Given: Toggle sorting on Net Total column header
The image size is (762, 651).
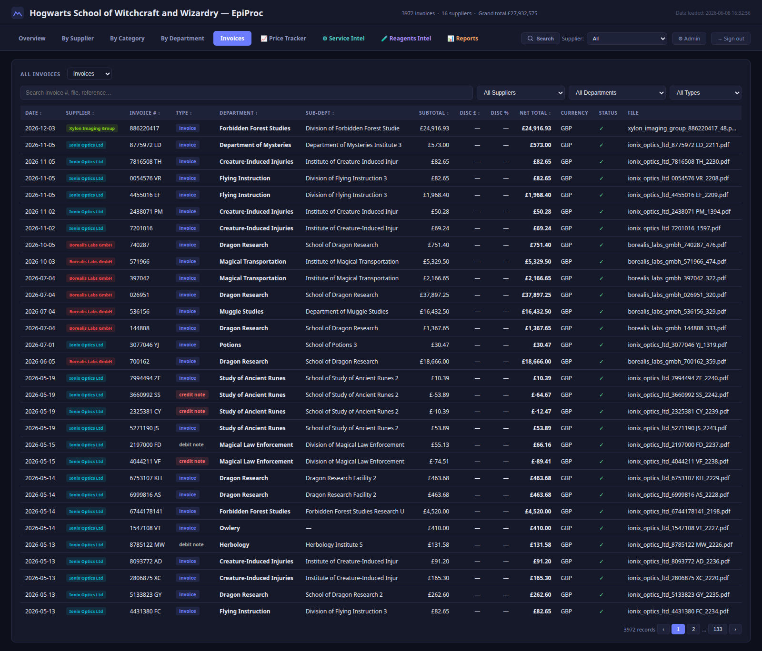Looking at the screenshot, I should (x=535, y=113).
